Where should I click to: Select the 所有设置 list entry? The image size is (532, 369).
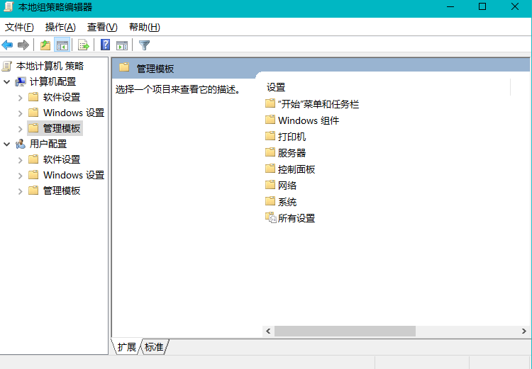click(297, 218)
